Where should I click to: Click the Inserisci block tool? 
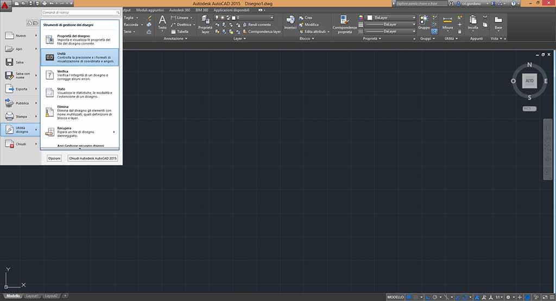point(290,22)
